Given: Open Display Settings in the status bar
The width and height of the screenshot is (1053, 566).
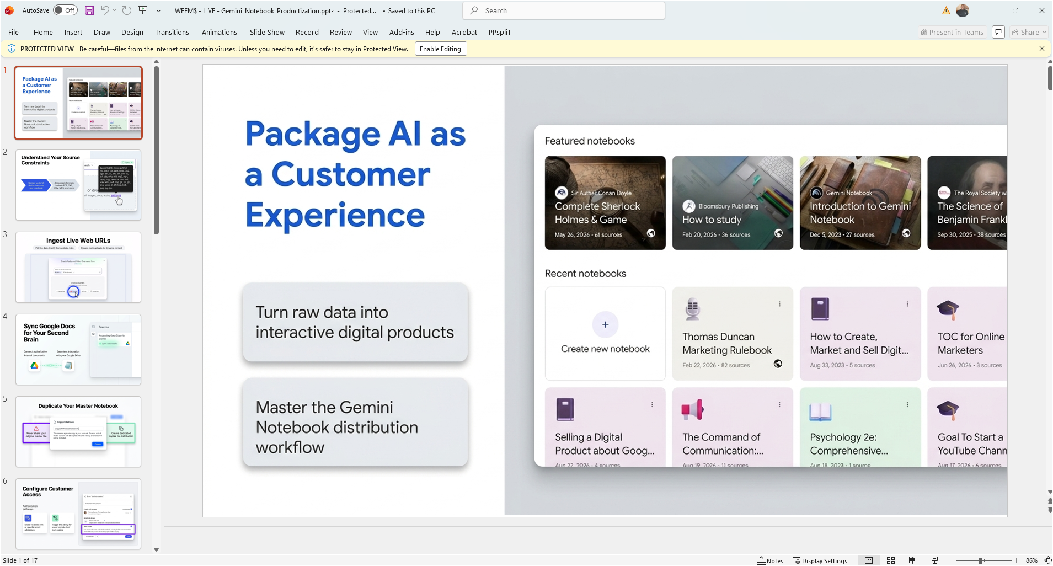Looking at the screenshot, I should click(x=820, y=560).
